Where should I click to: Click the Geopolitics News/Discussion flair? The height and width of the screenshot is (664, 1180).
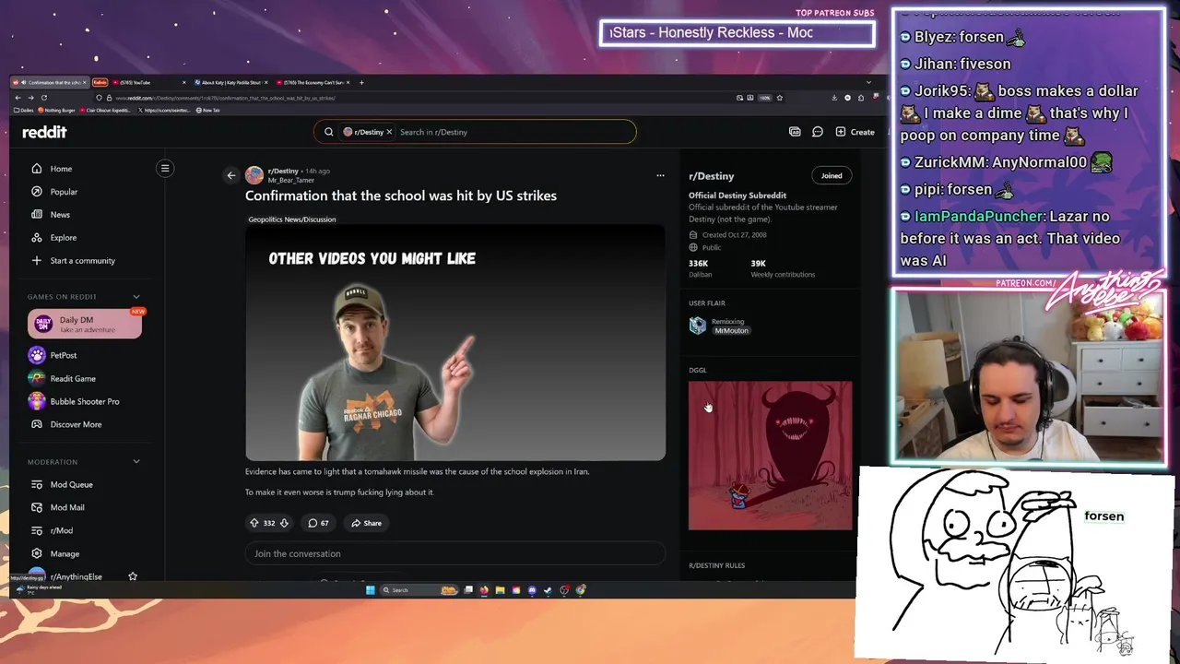[291, 219]
